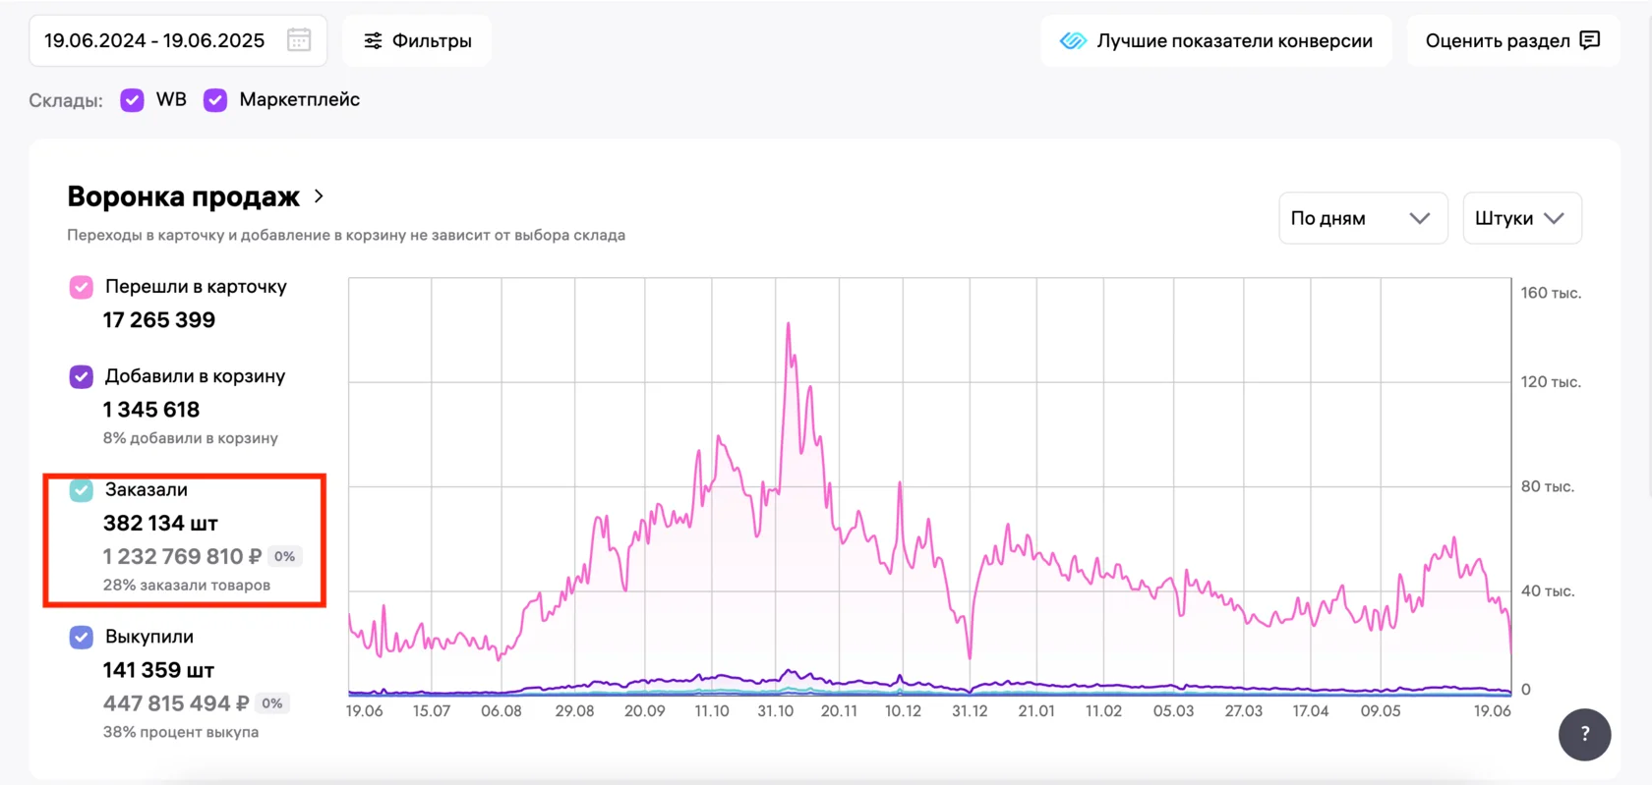Uncheck the Маркетплейс warehouse checkbox
Image resolution: width=1652 pixels, height=785 pixels.
[x=215, y=99]
